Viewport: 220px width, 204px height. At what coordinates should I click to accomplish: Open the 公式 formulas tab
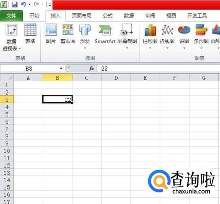(108, 16)
